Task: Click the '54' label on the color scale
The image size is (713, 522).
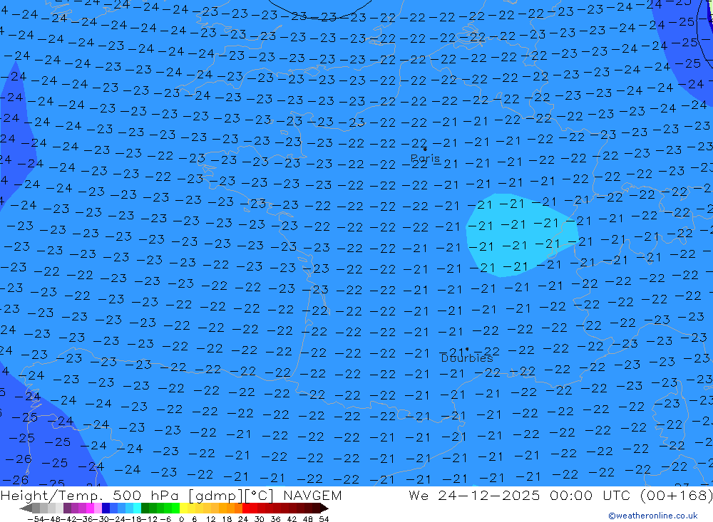Action: click(x=324, y=519)
